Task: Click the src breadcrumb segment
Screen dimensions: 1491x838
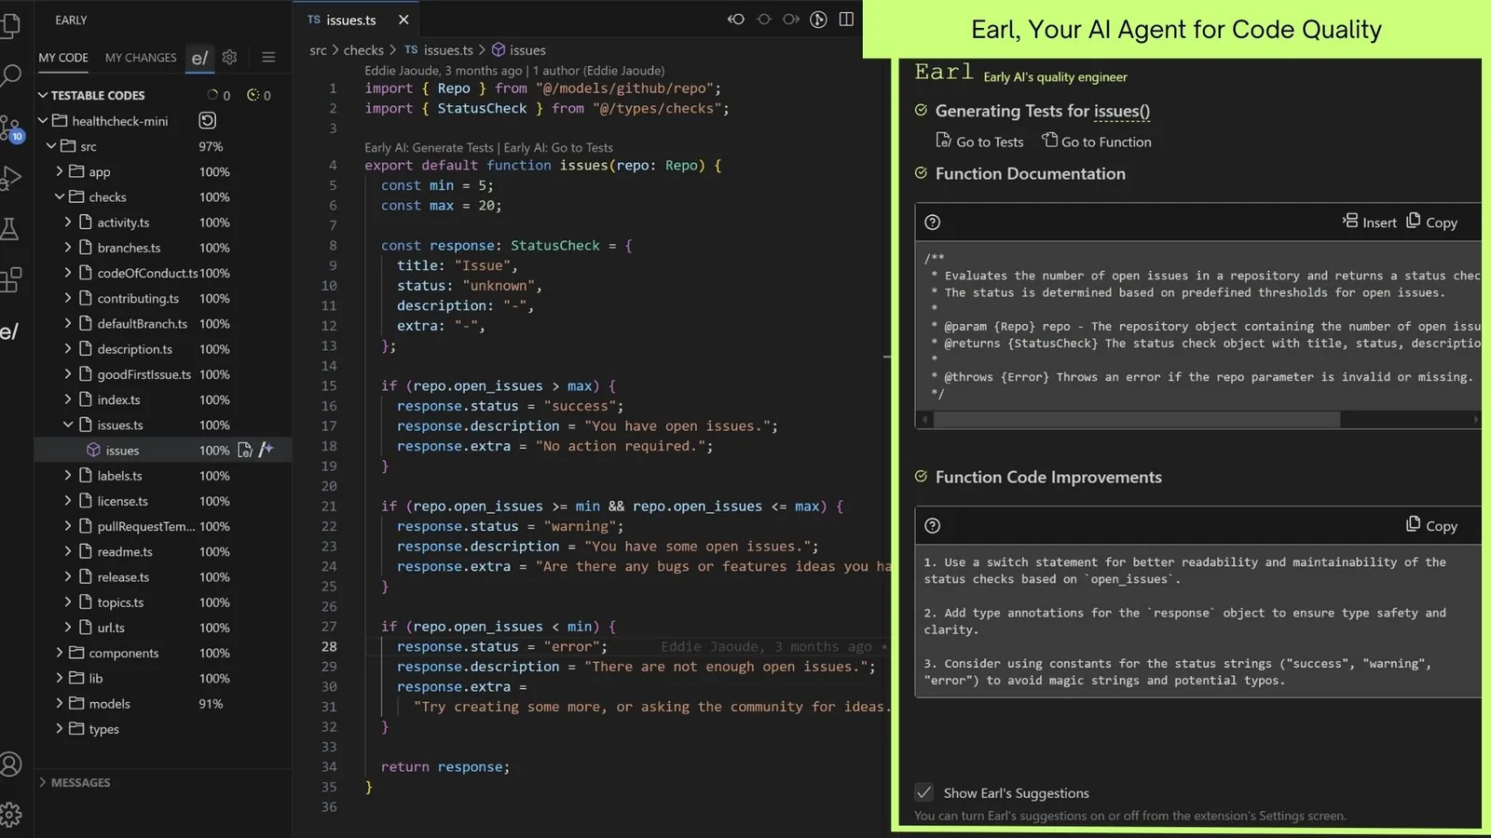Action: click(x=319, y=50)
